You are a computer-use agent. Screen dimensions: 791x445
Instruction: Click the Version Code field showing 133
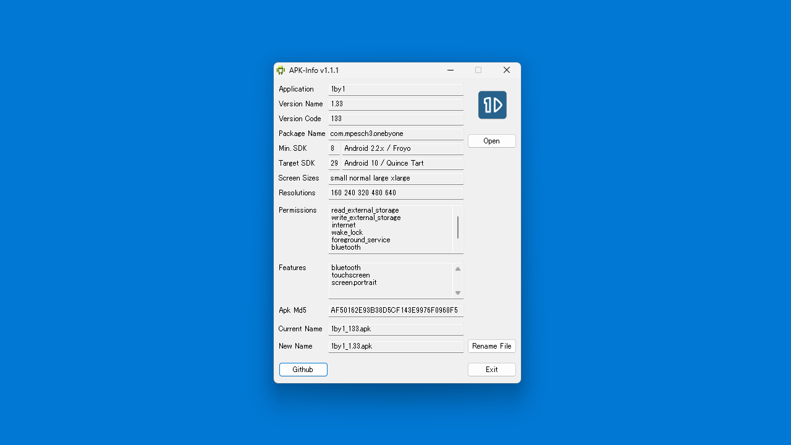(x=396, y=119)
